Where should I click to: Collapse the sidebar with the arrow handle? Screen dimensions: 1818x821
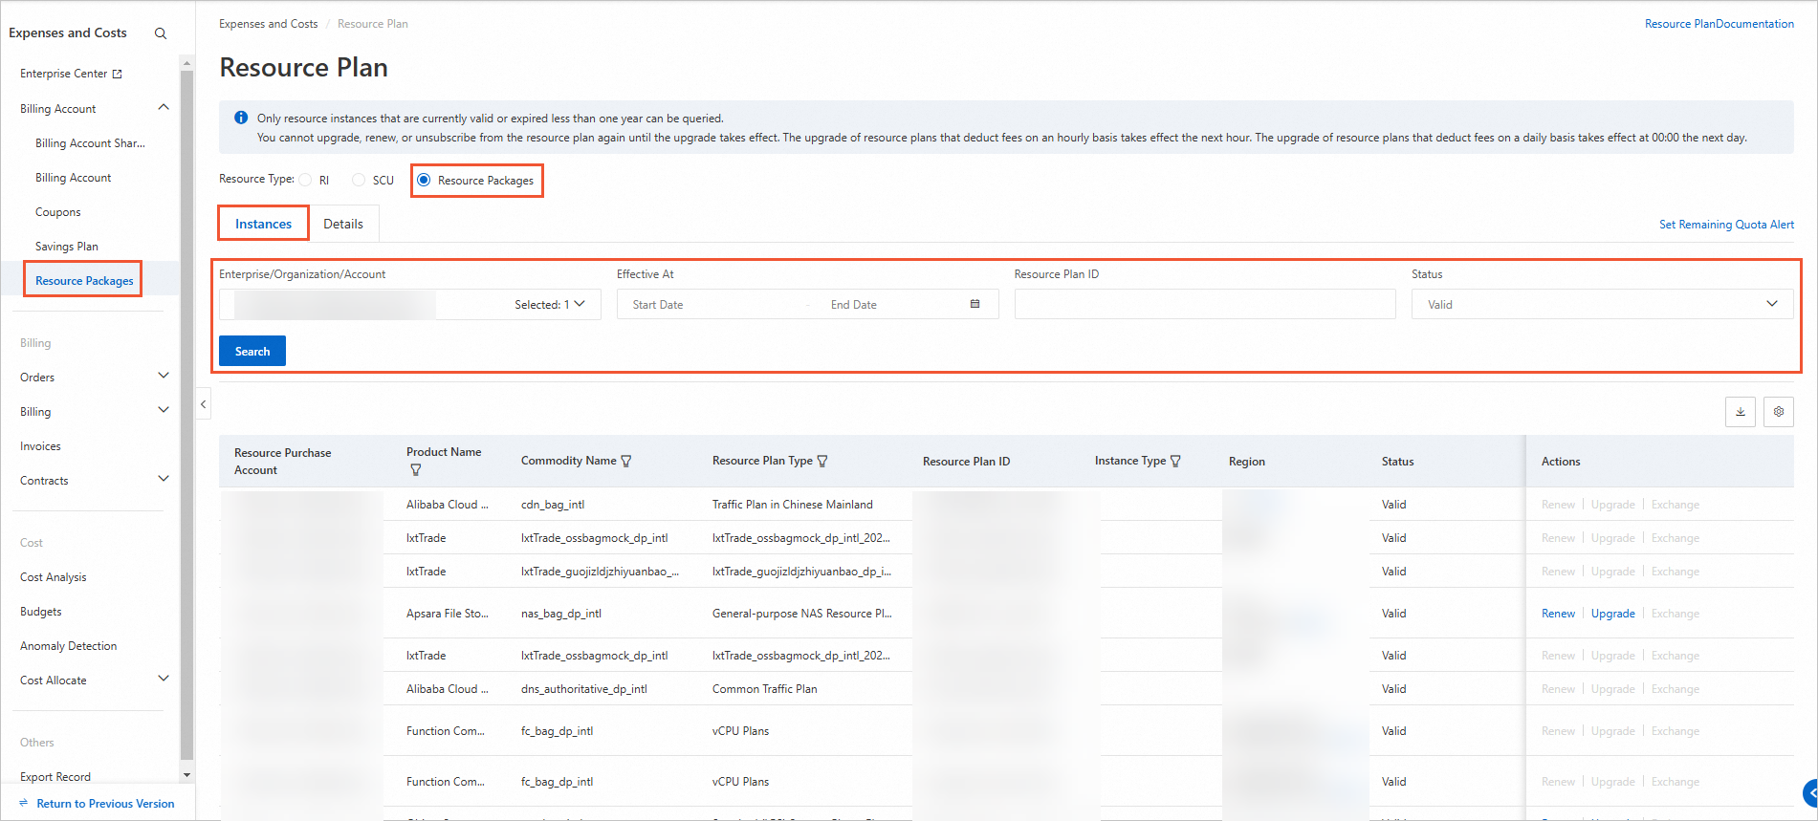point(203,404)
